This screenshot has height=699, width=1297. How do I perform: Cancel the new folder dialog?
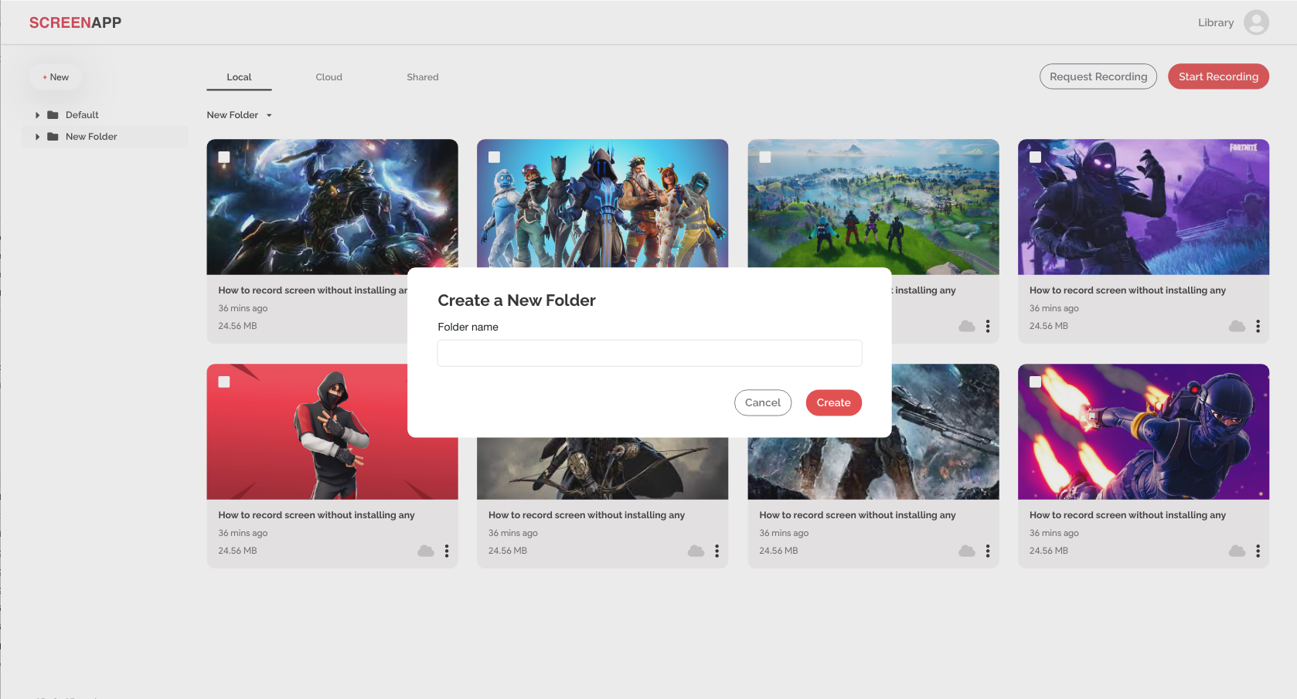click(x=762, y=402)
